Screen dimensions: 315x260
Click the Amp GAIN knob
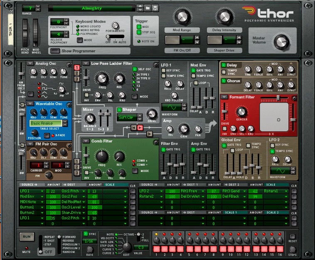184,129
